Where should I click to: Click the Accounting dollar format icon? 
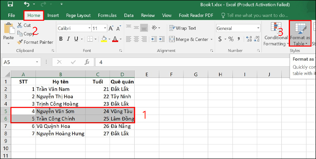click(220, 39)
